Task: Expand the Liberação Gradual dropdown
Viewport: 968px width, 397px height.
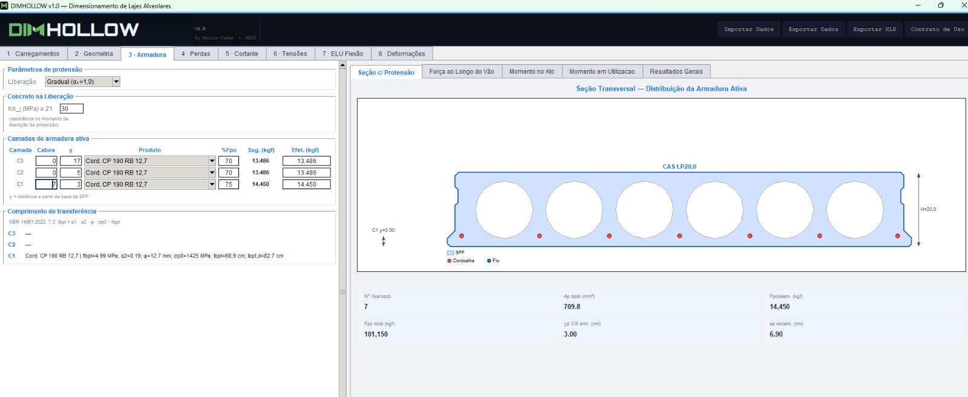Action: [x=116, y=82]
